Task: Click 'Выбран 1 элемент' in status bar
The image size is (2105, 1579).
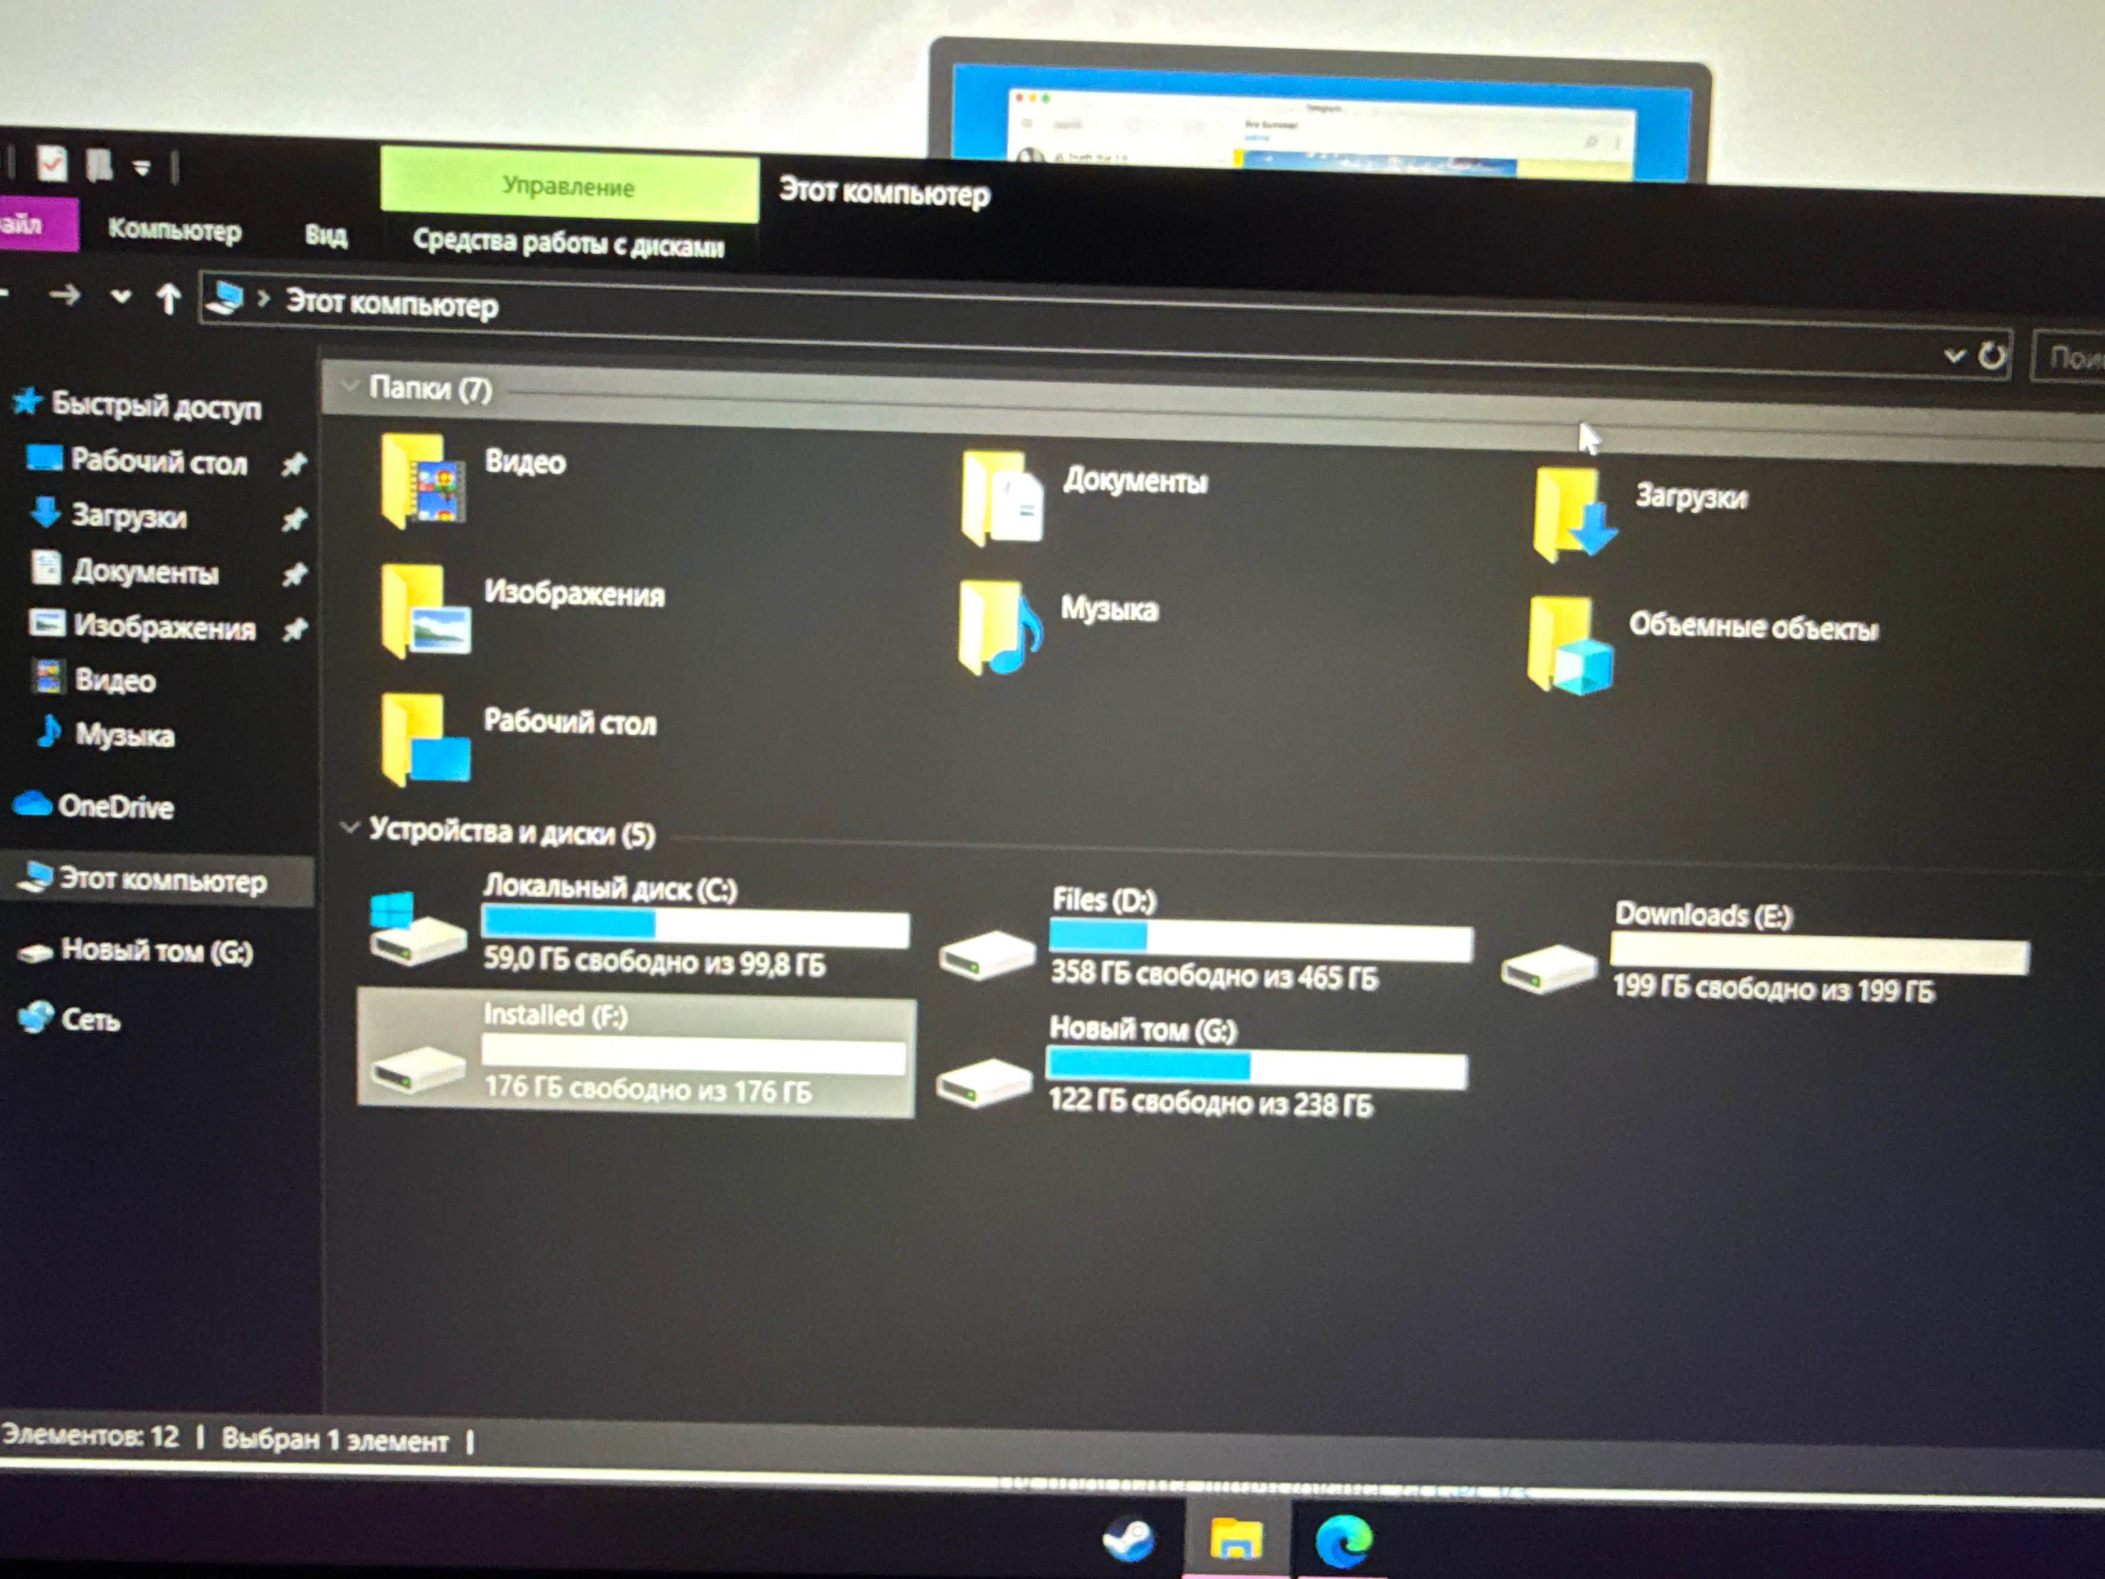Action: 334,1439
